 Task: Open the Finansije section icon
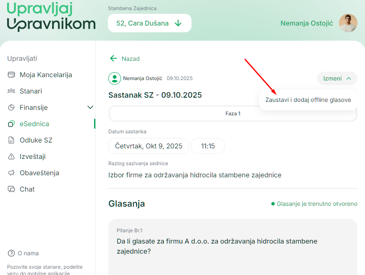point(12,107)
